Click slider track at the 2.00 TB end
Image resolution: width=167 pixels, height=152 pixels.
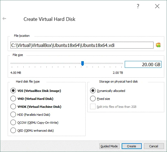[122, 64]
